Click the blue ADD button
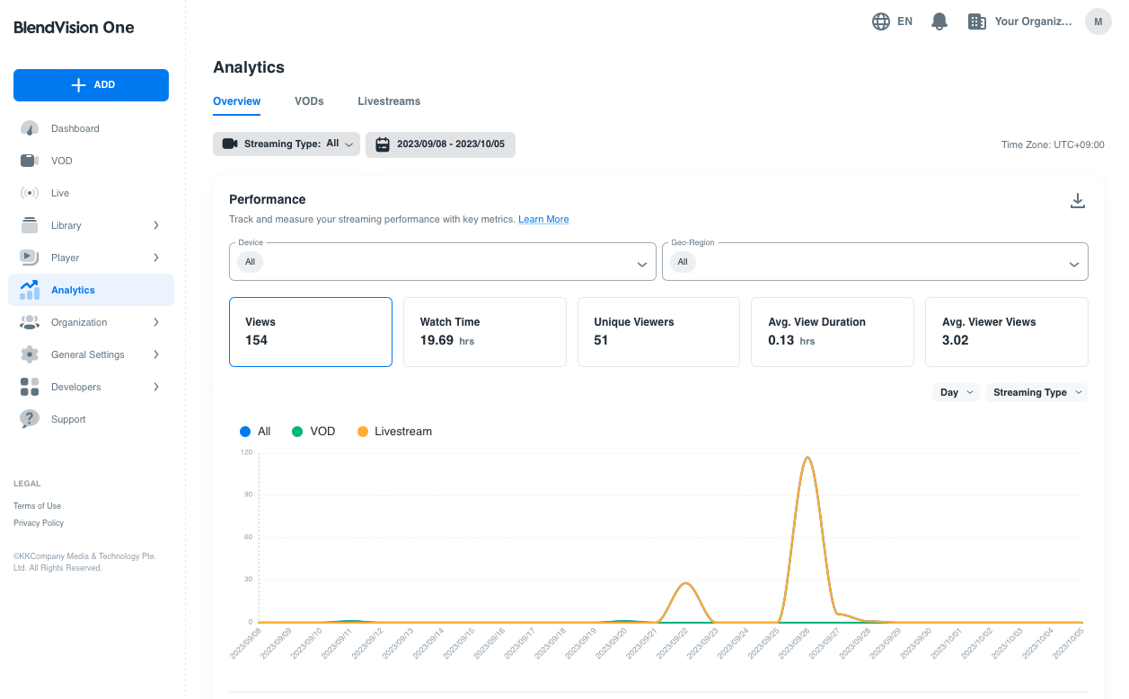Image resolution: width=1129 pixels, height=699 pixels. point(91,85)
